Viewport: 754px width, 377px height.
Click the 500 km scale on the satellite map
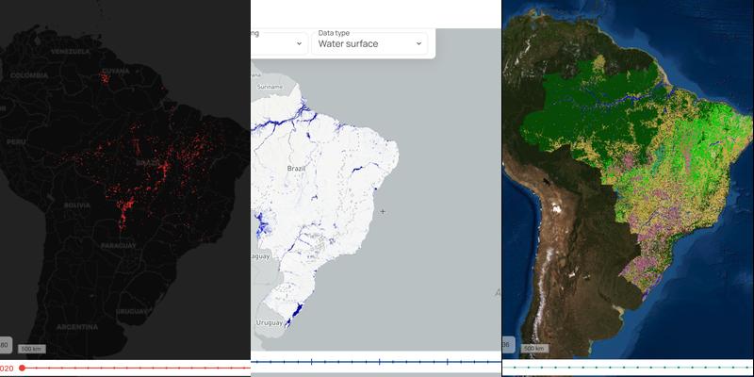533,349
